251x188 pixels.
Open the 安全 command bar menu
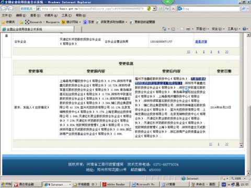pos(218,29)
